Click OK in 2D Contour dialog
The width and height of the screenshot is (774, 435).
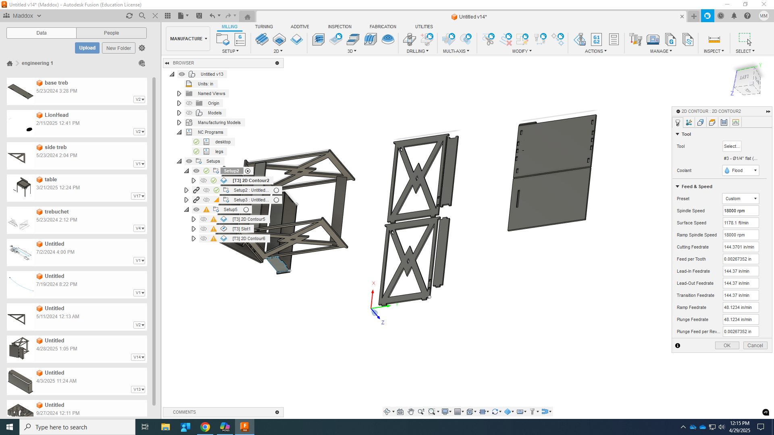[727, 345]
